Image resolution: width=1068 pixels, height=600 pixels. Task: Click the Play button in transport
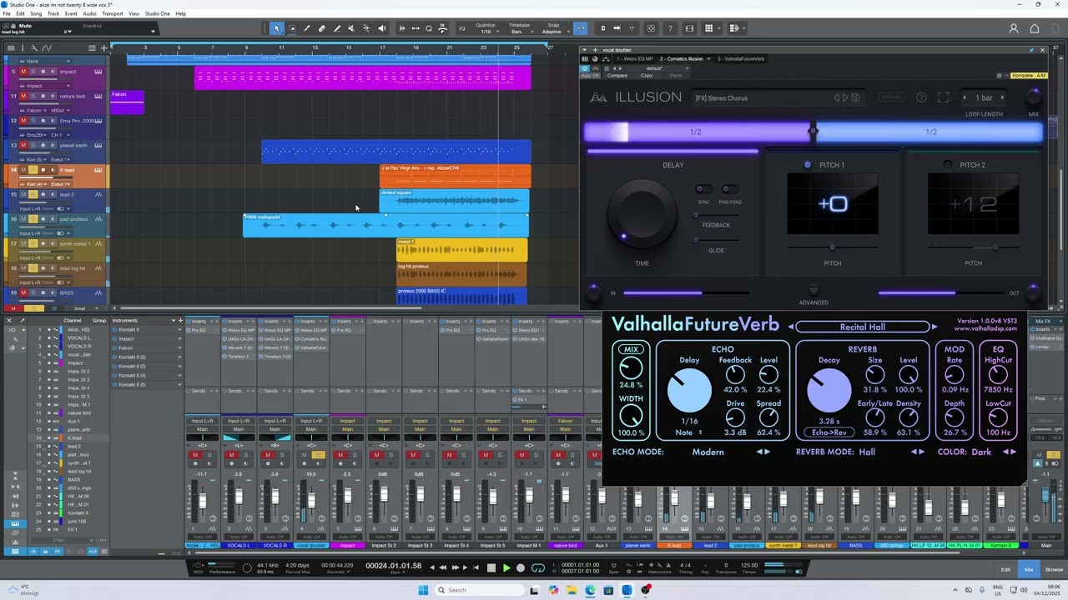pyautogui.click(x=506, y=568)
